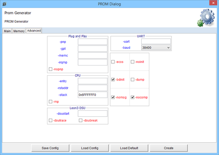Click the Create button
The image size is (219, 155).
click(169, 148)
